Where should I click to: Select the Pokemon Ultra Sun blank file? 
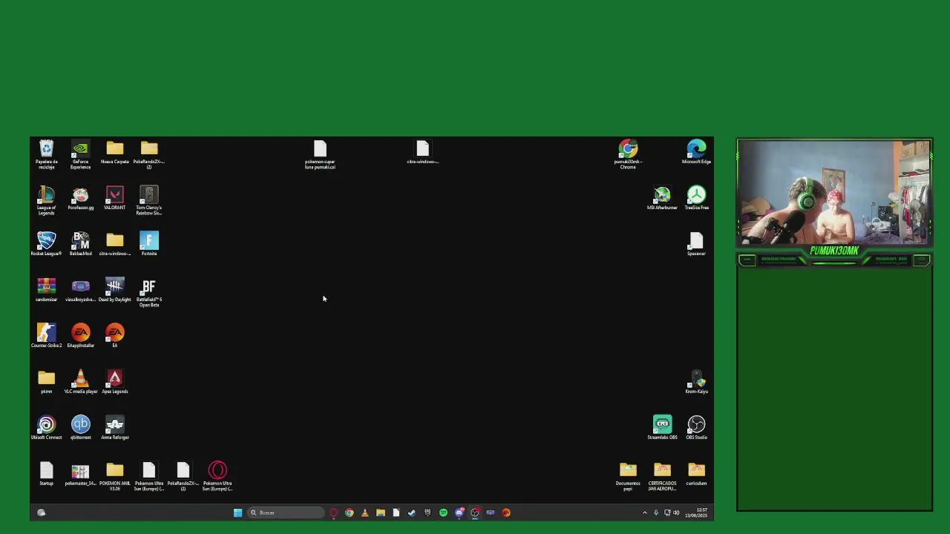pyautogui.click(x=149, y=475)
